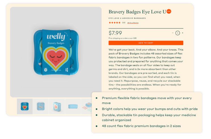Click the free shipping on orders notice
The width and height of the screenshot is (211, 139).
click(x=123, y=38)
